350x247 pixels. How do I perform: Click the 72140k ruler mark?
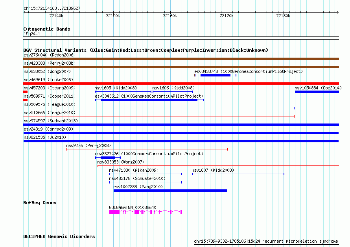[x=56, y=16]
